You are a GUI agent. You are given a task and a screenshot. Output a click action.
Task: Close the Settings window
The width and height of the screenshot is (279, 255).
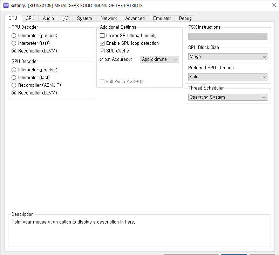tap(274, 5)
